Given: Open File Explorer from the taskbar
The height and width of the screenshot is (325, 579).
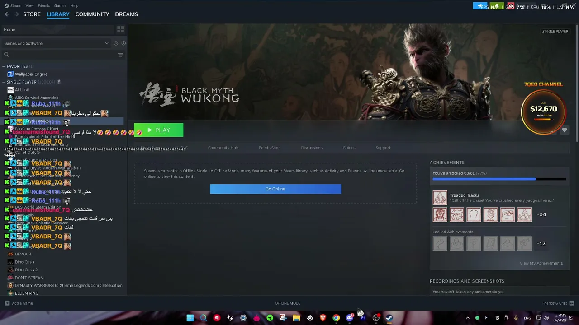Looking at the screenshot, I should tap(296, 318).
